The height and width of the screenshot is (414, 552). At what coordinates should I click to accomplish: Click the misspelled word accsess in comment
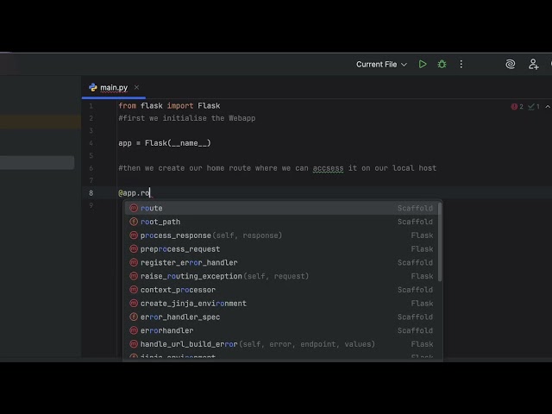(x=328, y=168)
